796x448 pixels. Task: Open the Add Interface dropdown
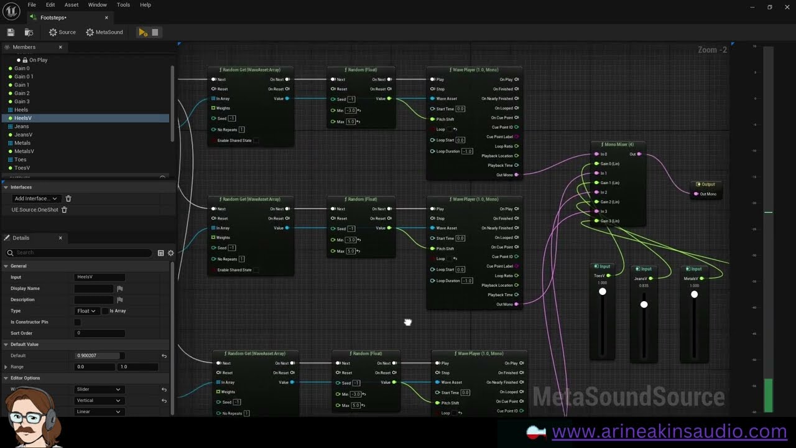(35, 198)
